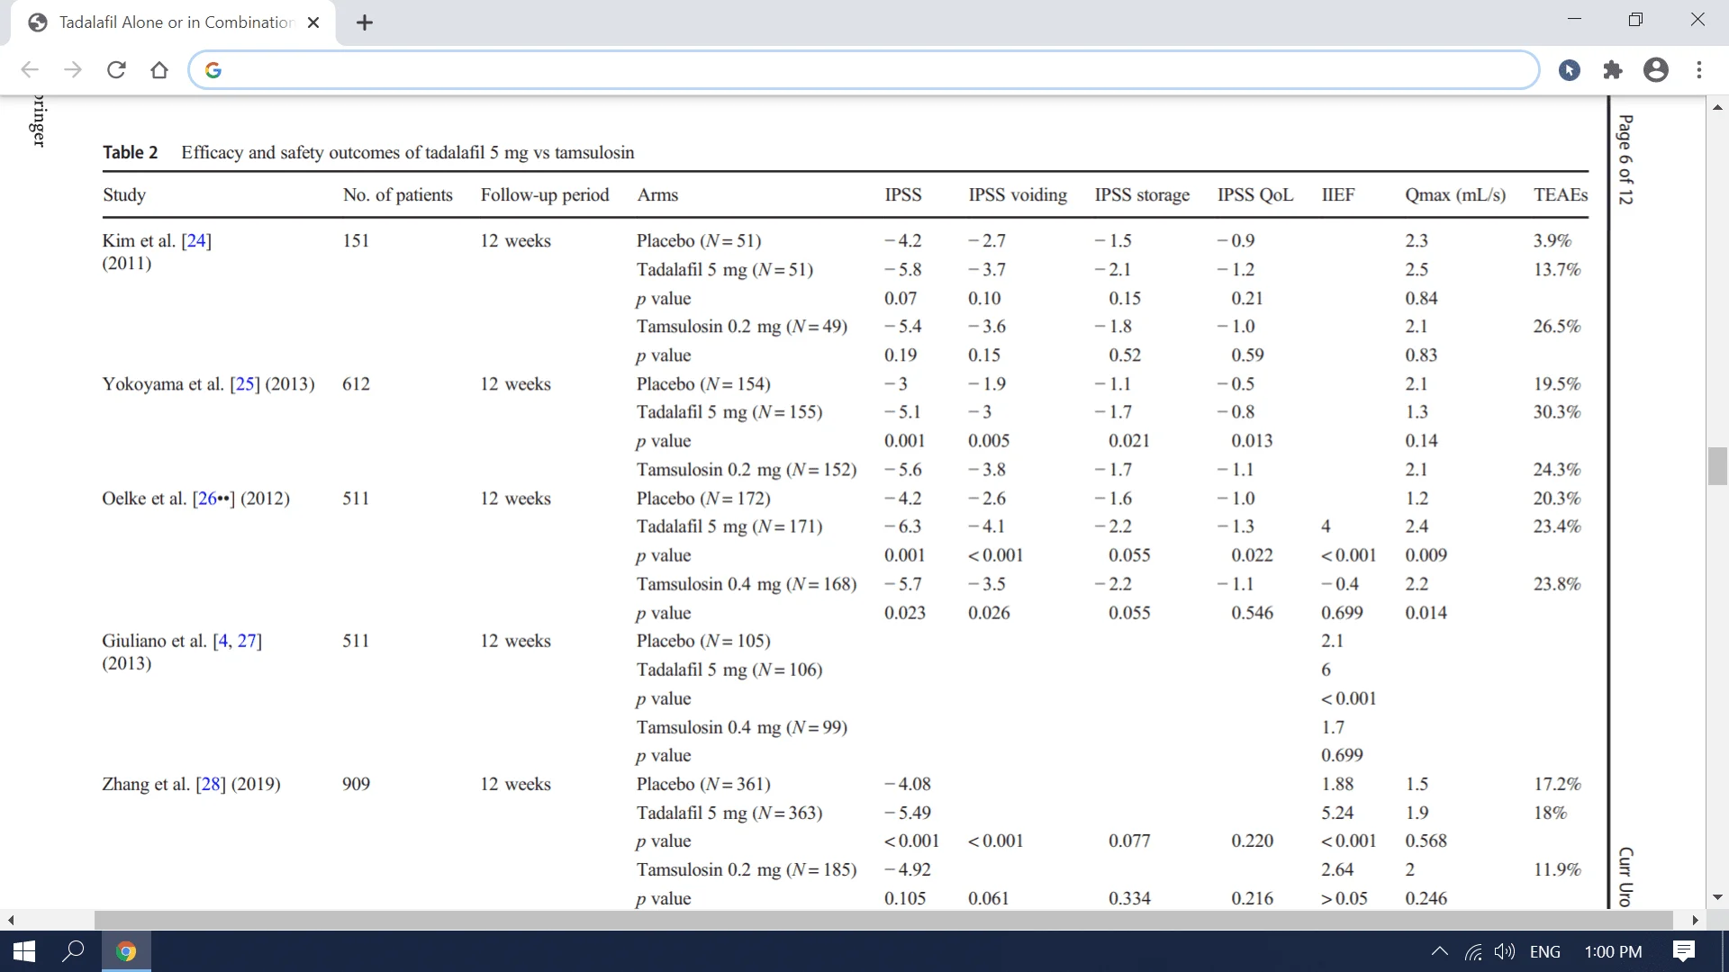Click the 'TEAEs' column header

tap(1561, 194)
